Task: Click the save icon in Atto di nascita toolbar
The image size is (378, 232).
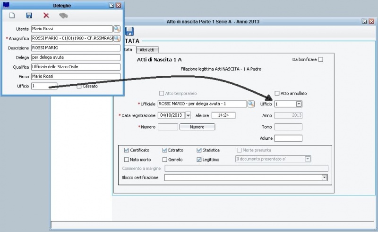Action: (x=129, y=32)
